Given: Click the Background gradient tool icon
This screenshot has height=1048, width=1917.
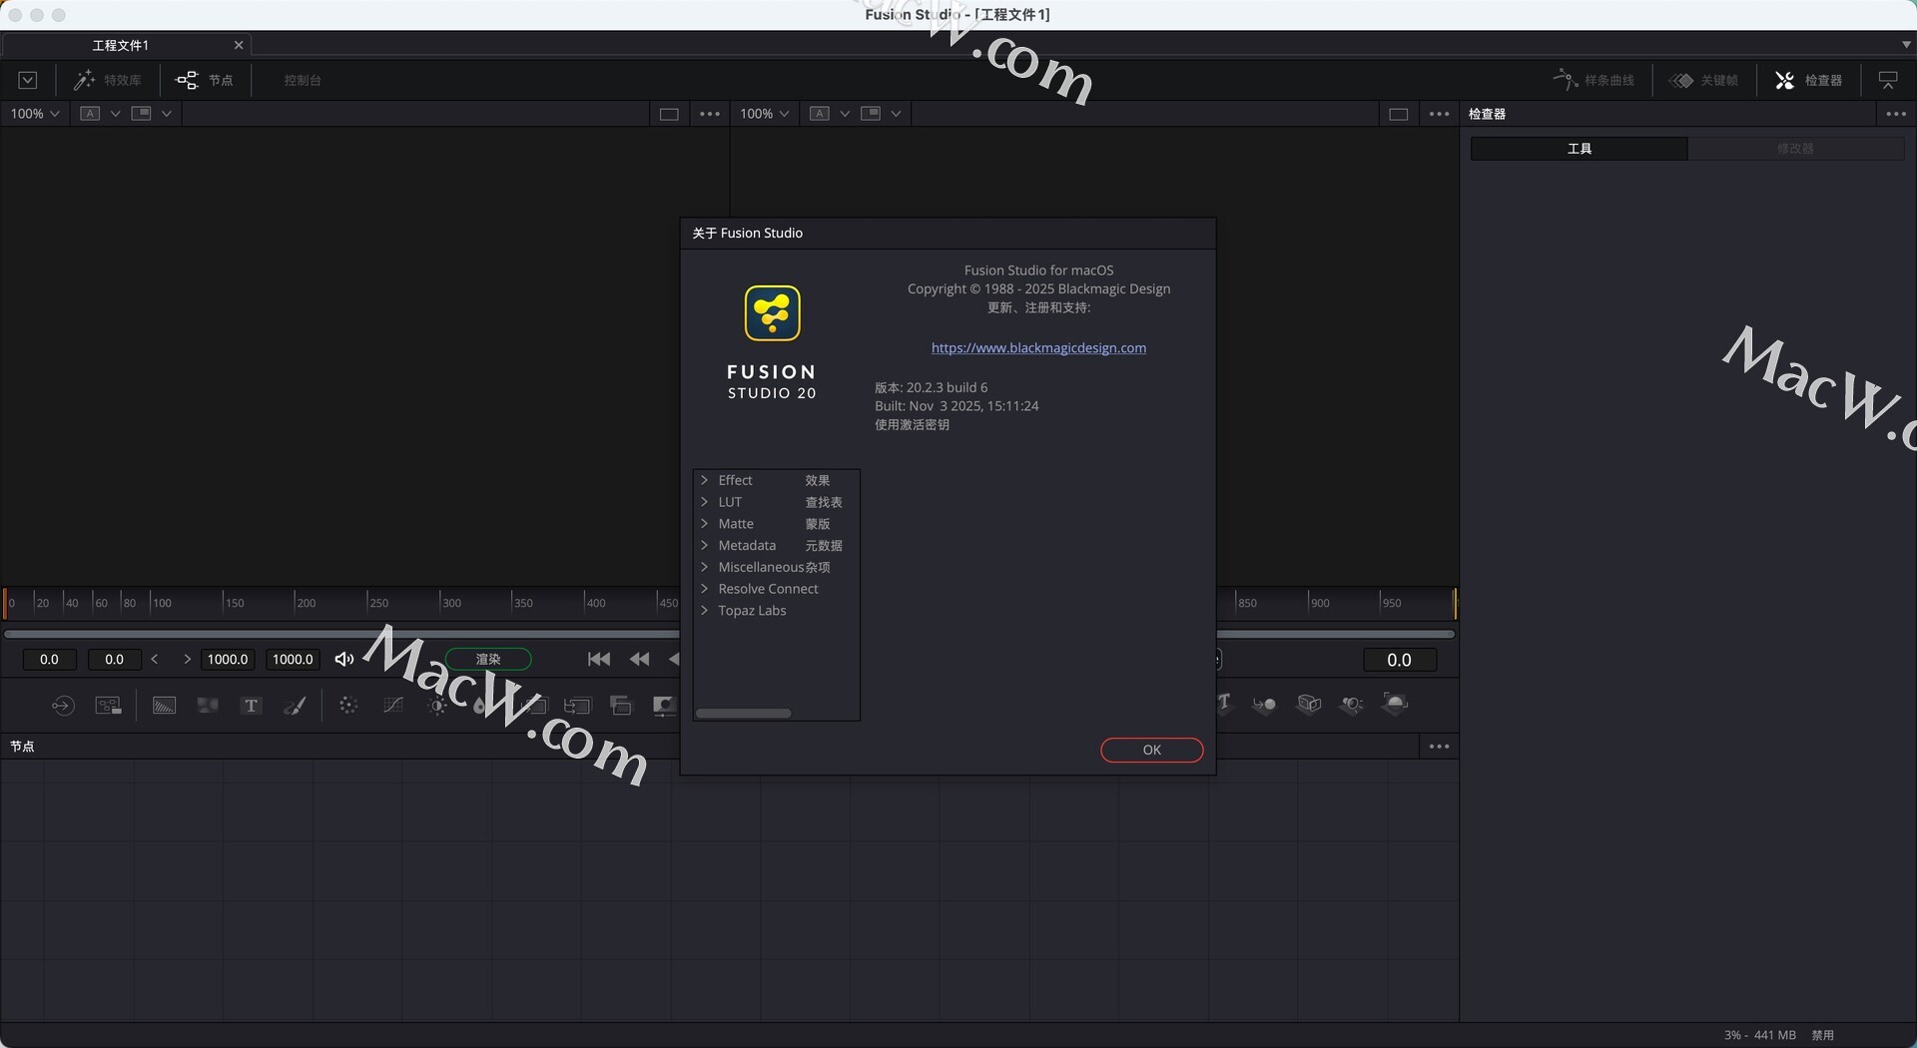Looking at the screenshot, I should pos(164,706).
